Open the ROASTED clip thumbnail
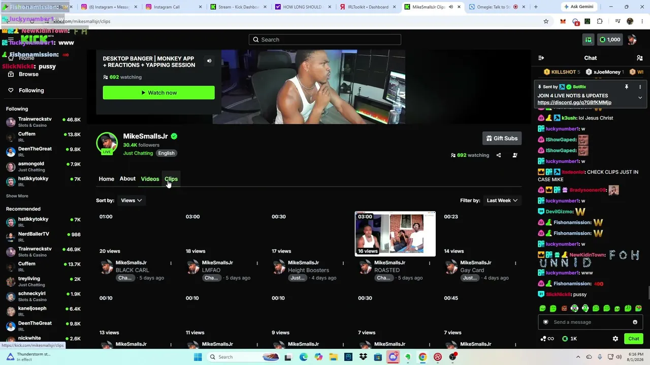The width and height of the screenshot is (650, 365). point(395,234)
